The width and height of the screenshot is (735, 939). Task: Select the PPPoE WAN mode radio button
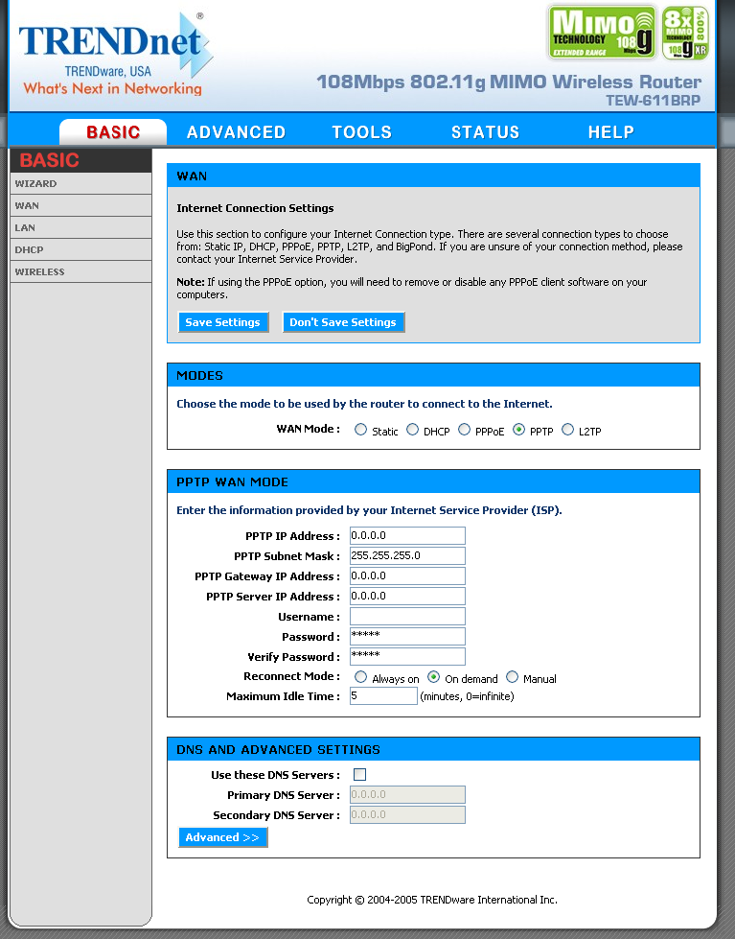pyautogui.click(x=464, y=430)
